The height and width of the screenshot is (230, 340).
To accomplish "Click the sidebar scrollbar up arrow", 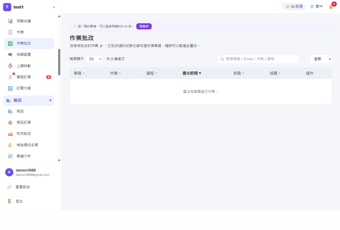I will (x=59, y=16).
